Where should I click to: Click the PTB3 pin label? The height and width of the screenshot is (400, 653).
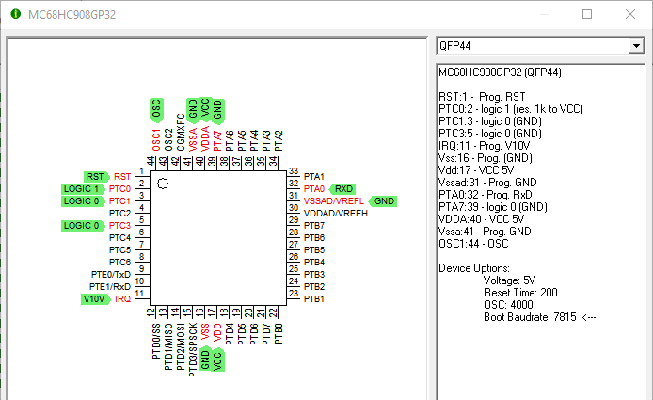(314, 275)
